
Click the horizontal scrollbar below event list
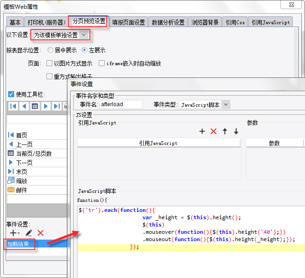[37, 257]
